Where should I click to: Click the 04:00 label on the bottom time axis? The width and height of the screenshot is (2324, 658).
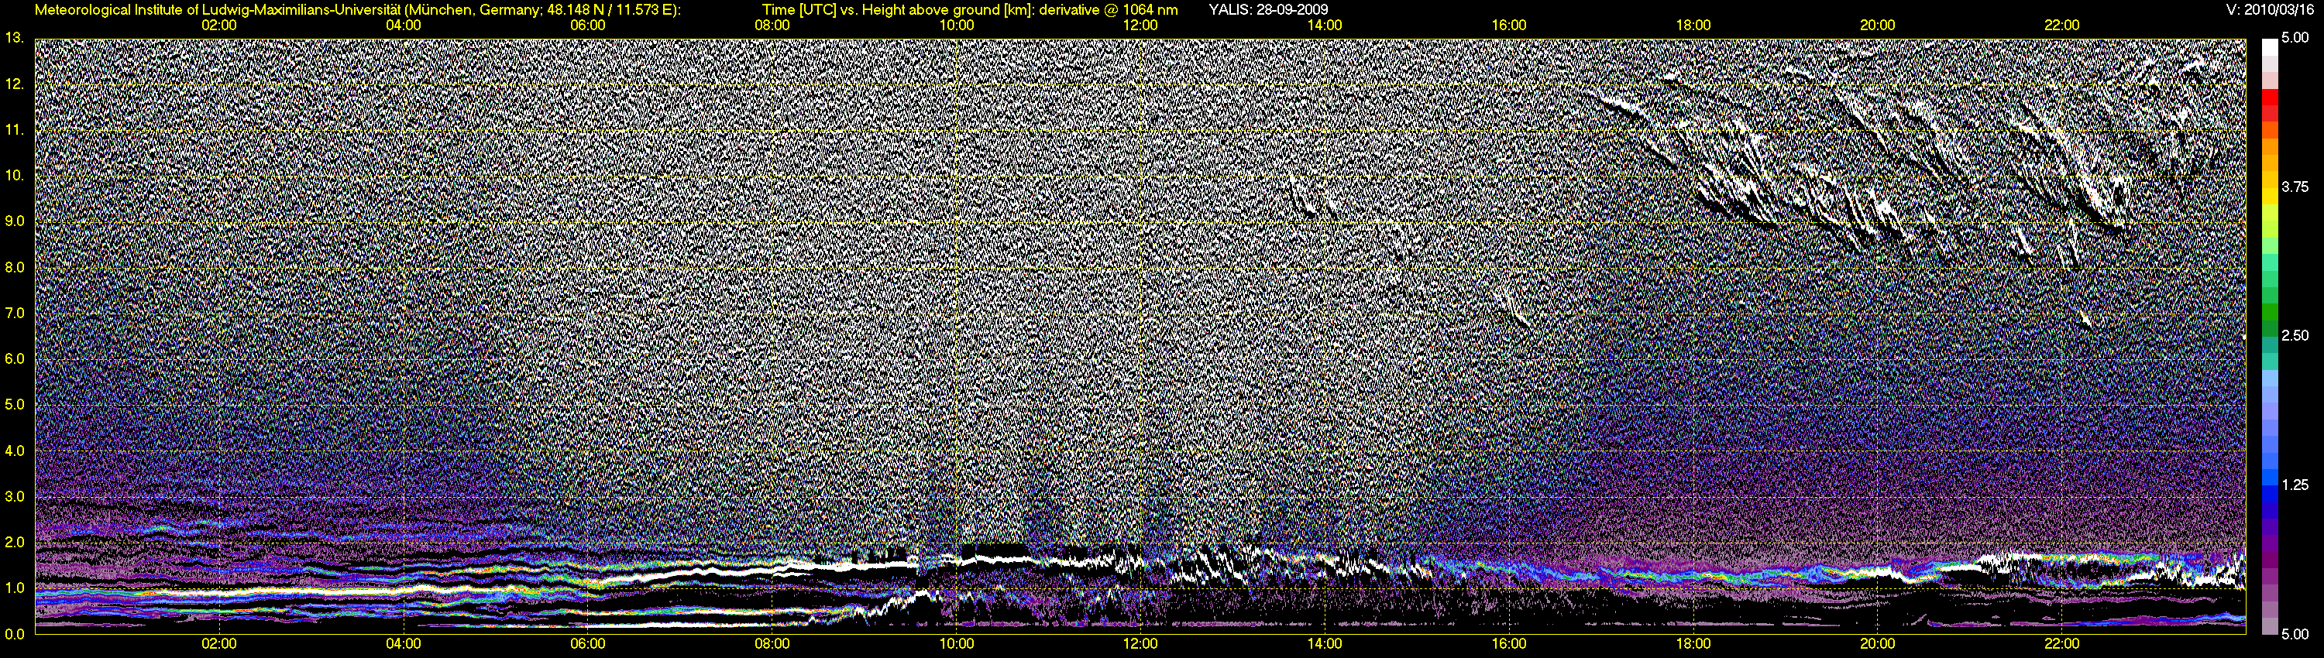coord(404,643)
